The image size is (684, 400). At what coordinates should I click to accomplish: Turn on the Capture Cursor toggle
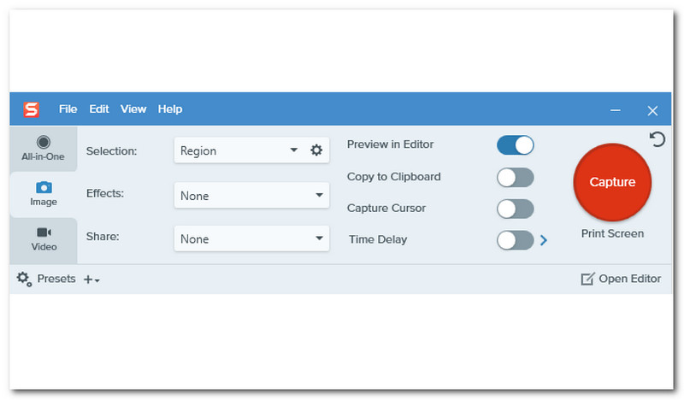point(515,209)
